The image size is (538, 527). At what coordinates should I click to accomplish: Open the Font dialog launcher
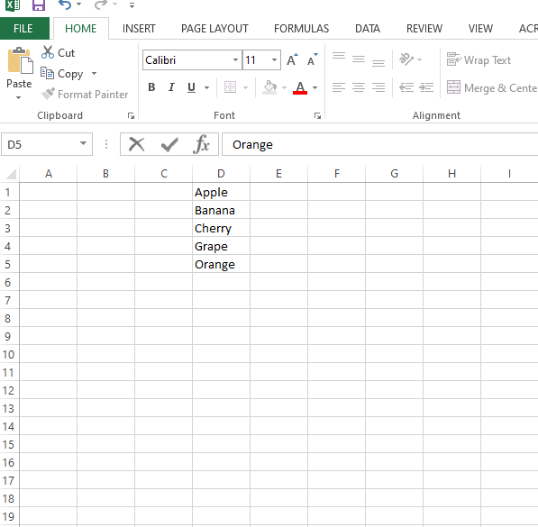point(317,116)
